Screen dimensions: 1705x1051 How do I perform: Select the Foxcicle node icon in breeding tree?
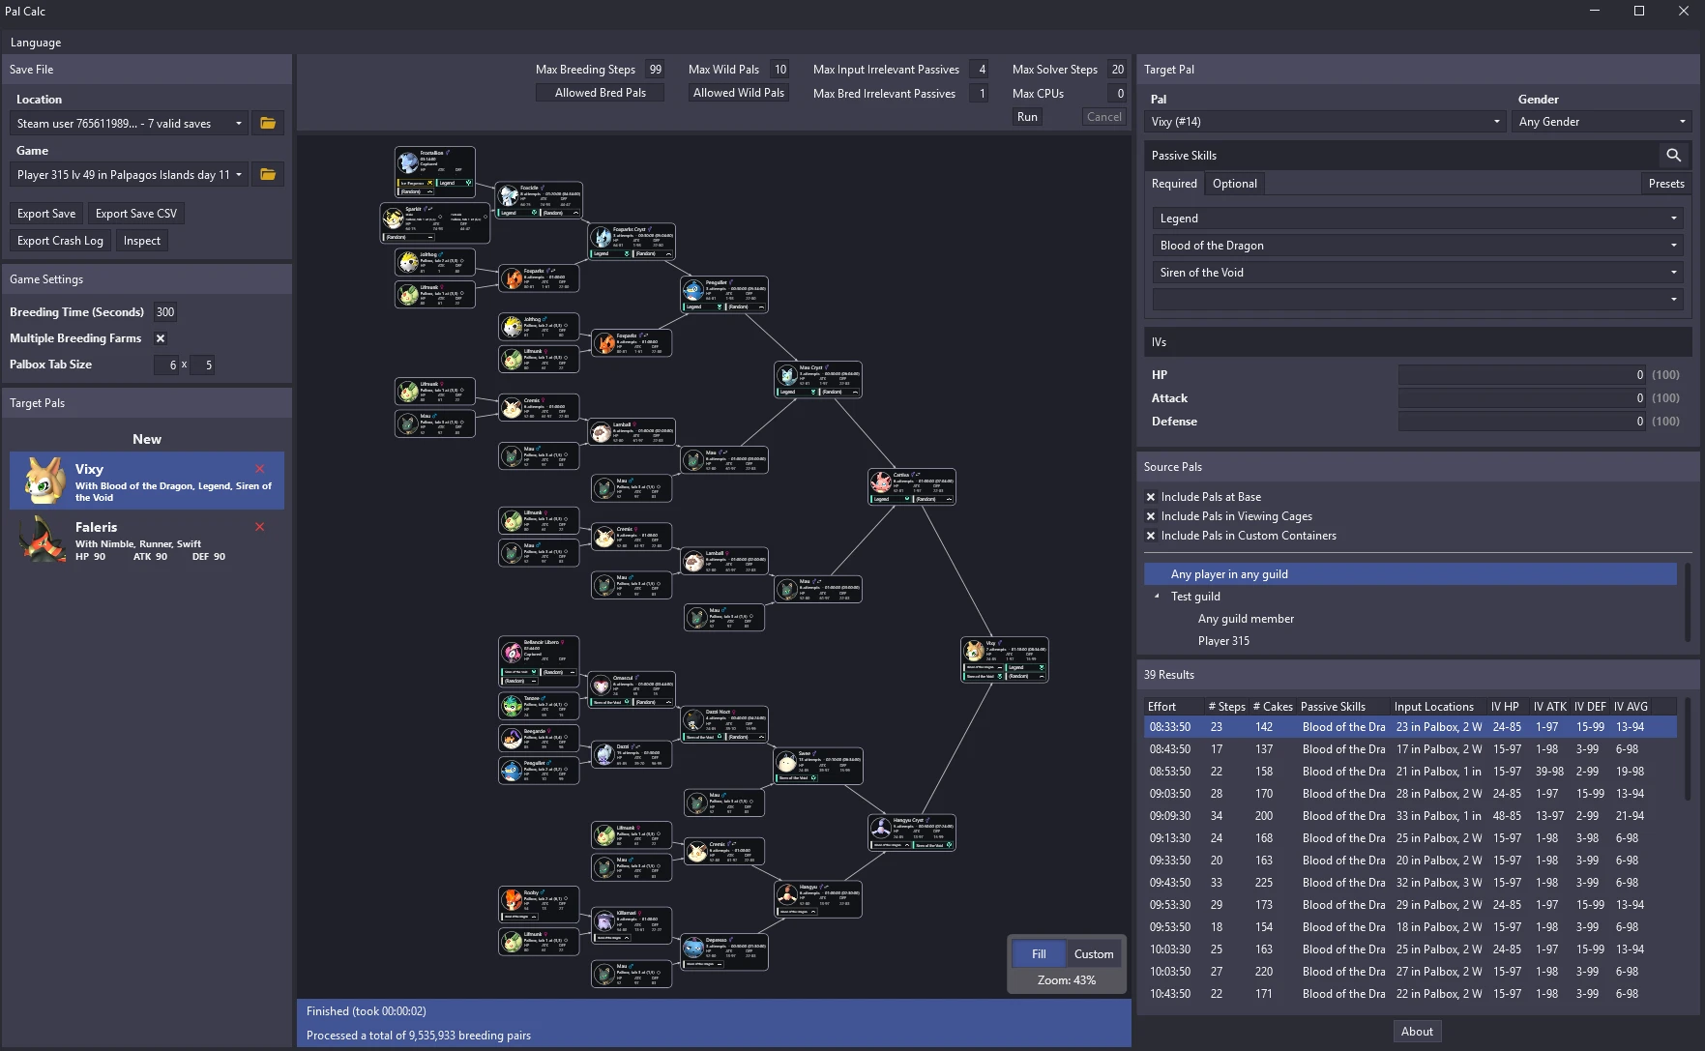[x=509, y=196]
